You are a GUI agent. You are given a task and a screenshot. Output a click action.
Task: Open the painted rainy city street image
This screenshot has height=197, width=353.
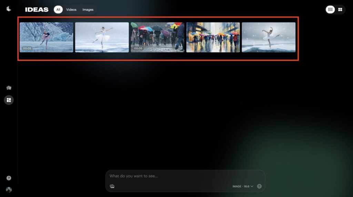click(213, 37)
